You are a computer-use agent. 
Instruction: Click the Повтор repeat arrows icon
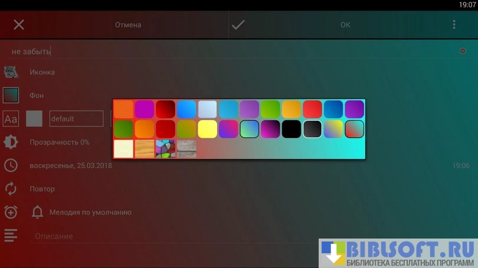coord(11,188)
